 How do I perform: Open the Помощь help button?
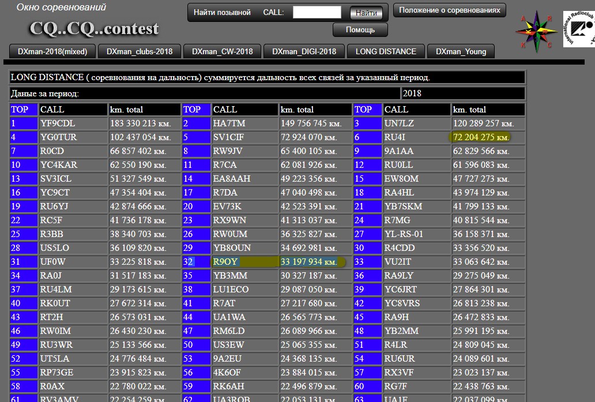click(x=360, y=29)
